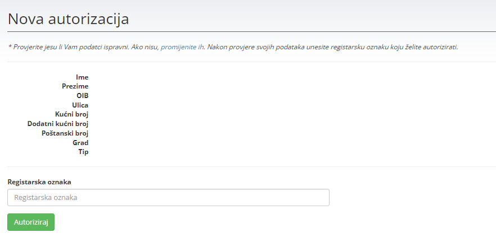The image size is (496, 242).
Task: Click the 'Ulica' label
Action: (x=80, y=105)
